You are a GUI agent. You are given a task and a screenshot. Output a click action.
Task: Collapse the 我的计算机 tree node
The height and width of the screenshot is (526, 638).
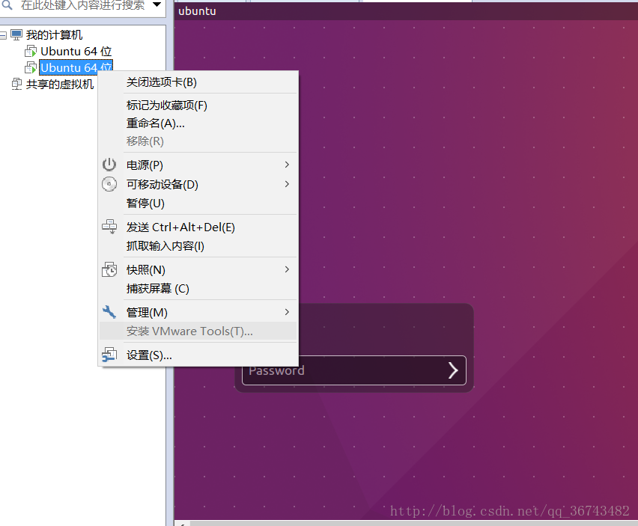4,35
